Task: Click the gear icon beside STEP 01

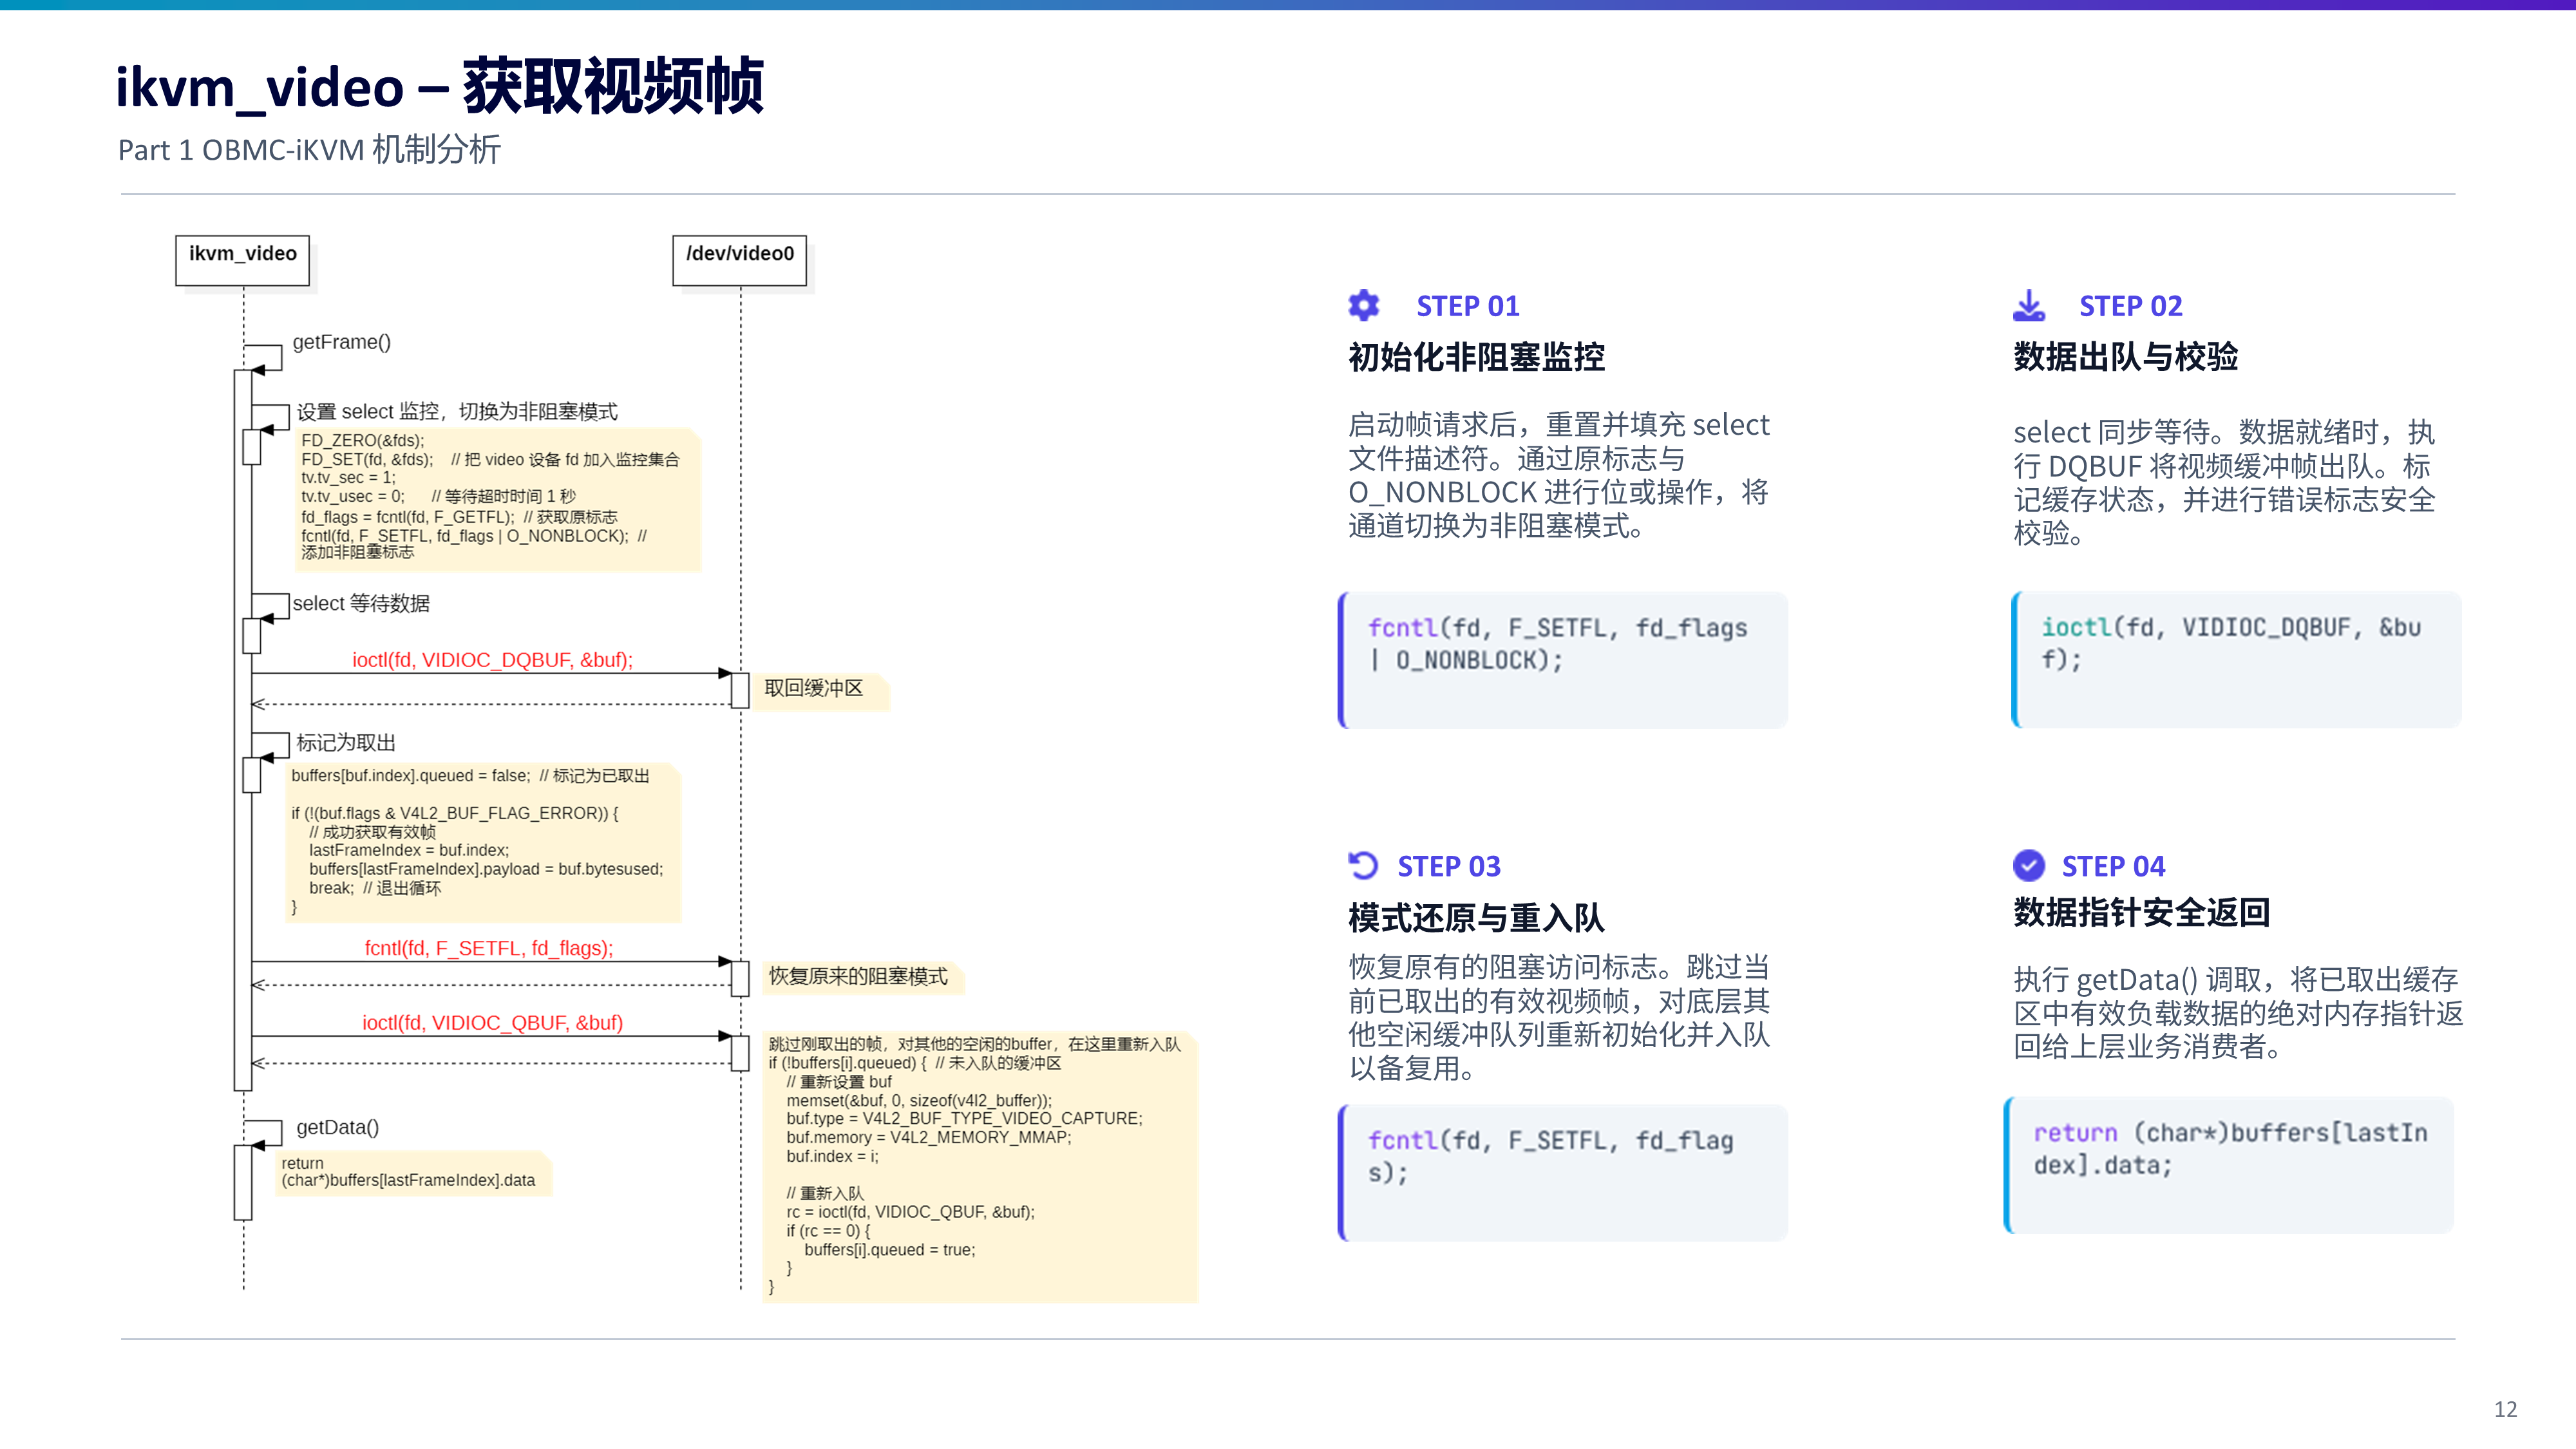Action: click(1364, 305)
